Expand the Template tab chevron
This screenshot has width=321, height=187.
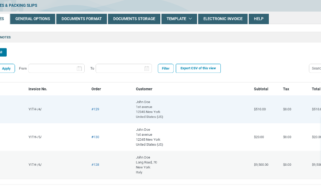click(190, 19)
